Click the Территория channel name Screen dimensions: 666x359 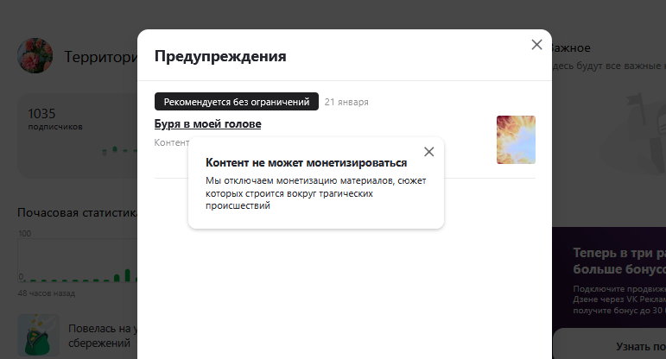pos(101,56)
